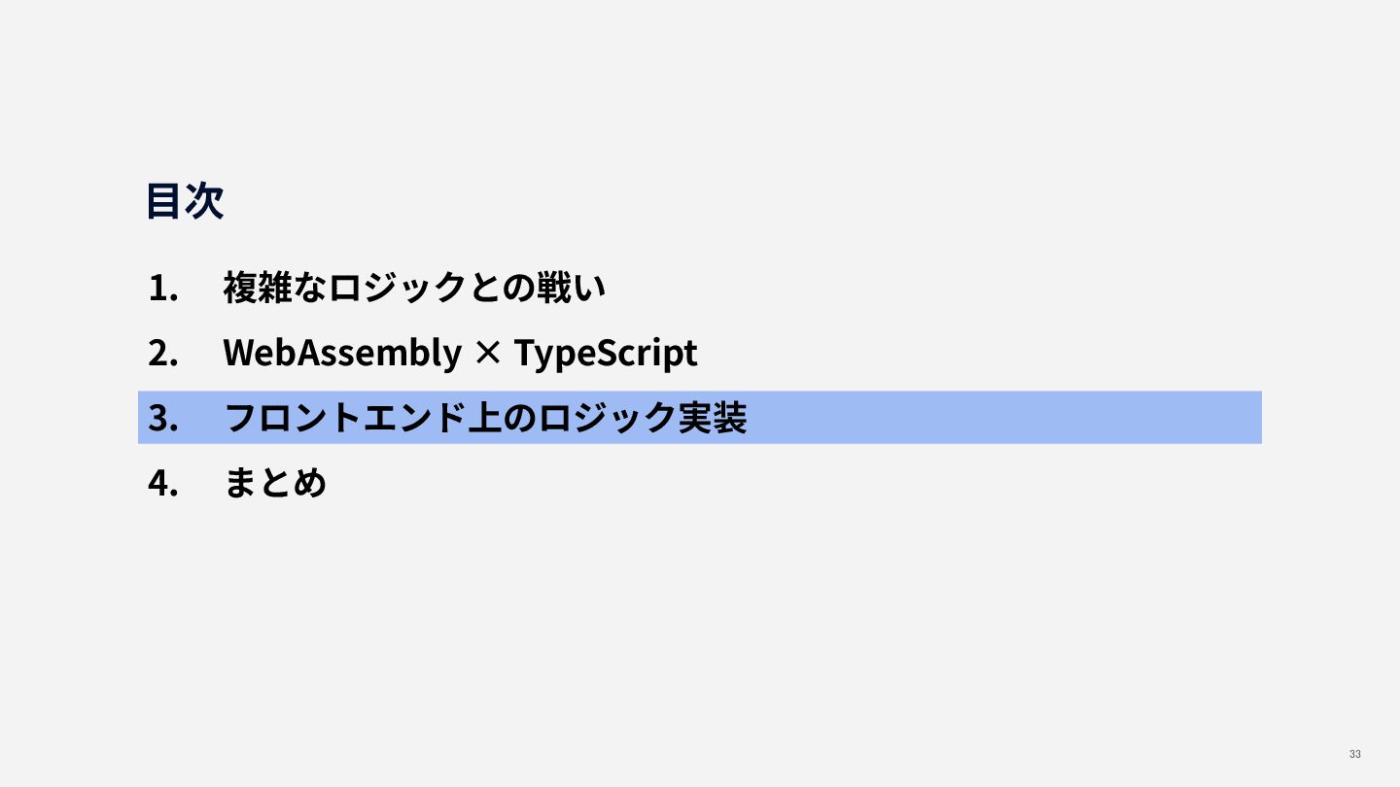Click the number 2. list marker

click(163, 354)
